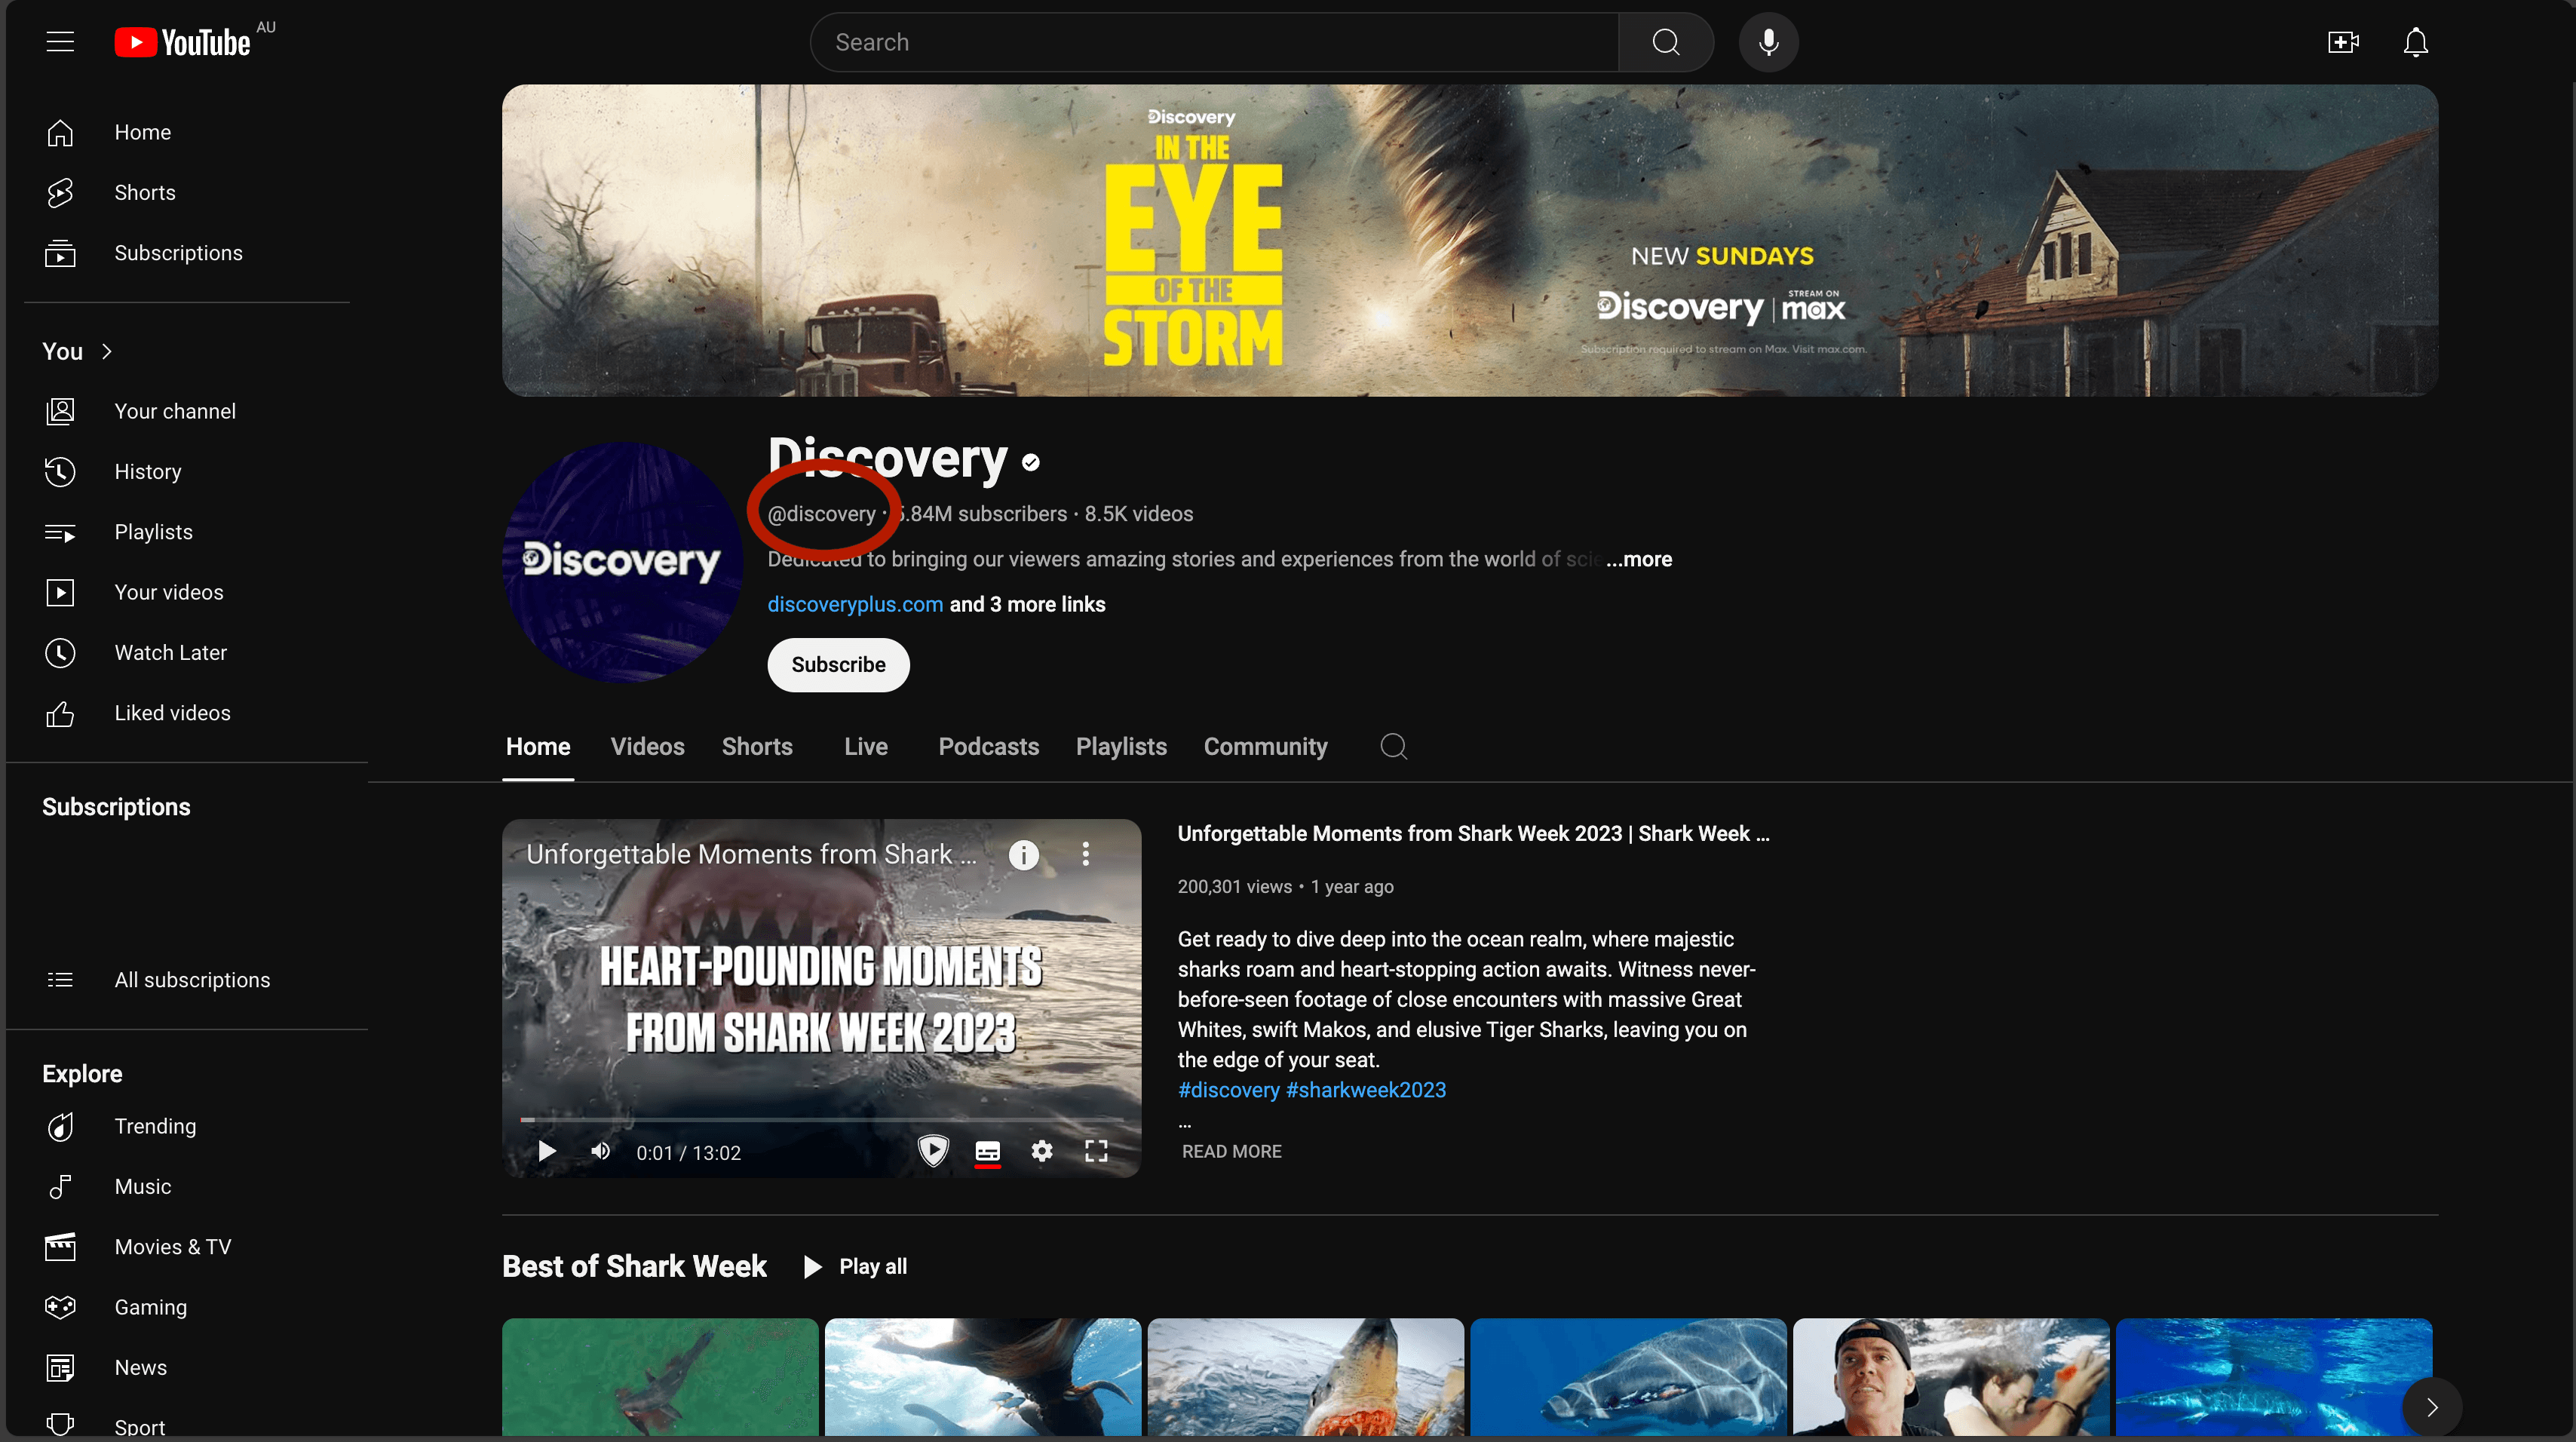
Task: Switch to the channel Playlists tab
Action: [x=1121, y=746]
